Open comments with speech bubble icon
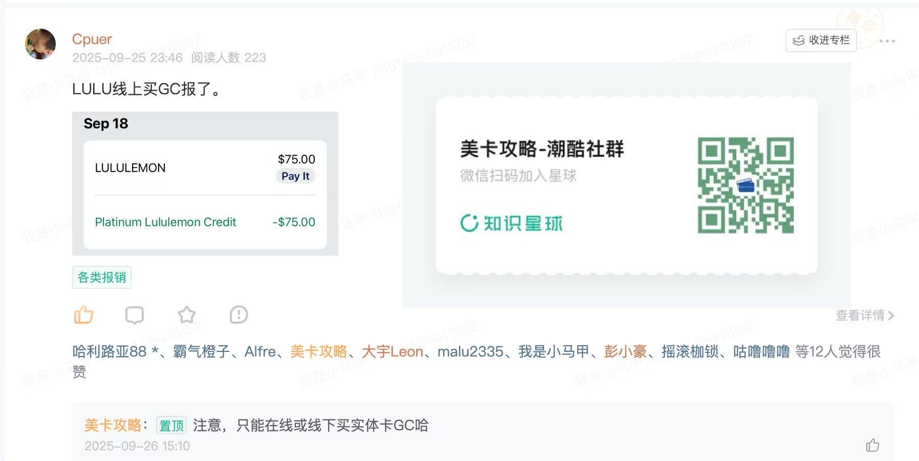This screenshot has width=919, height=461. (135, 315)
